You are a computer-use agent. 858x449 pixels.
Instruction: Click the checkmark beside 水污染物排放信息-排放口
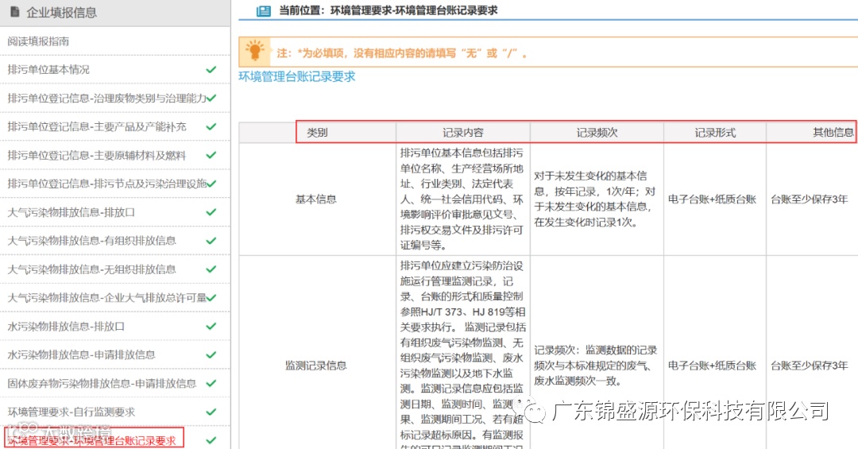click(x=211, y=326)
